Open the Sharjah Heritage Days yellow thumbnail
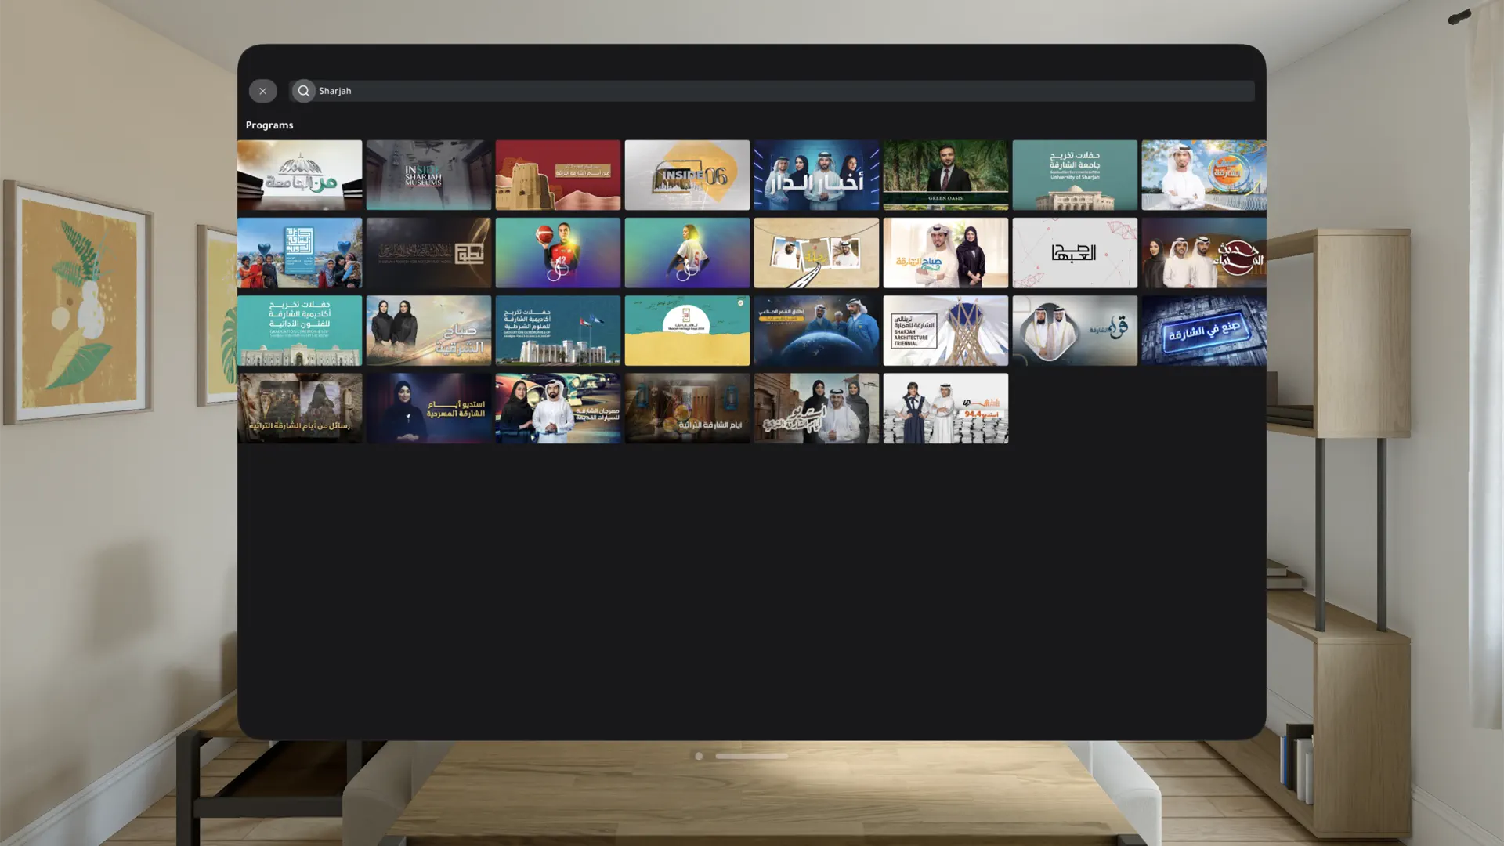This screenshot has width=1504, height=846. click(x=687, y=330)
